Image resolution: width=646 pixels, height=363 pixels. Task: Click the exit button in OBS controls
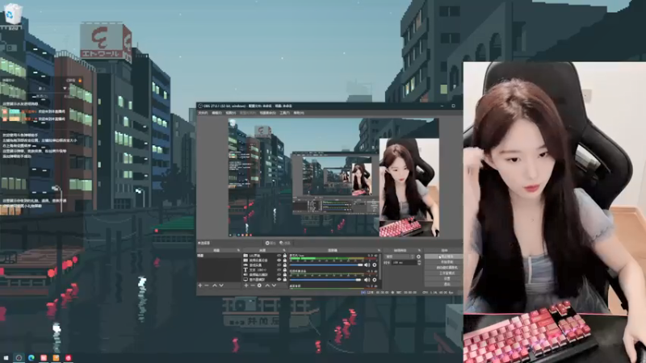443,284
